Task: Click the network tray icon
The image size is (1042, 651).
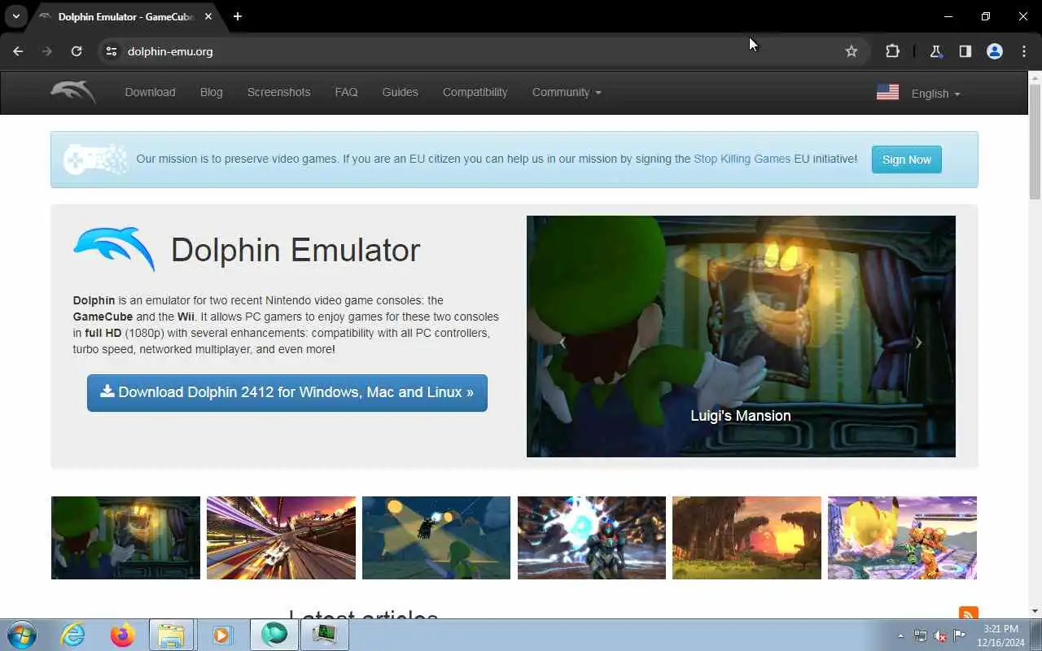Action: [x=921, y=636]
